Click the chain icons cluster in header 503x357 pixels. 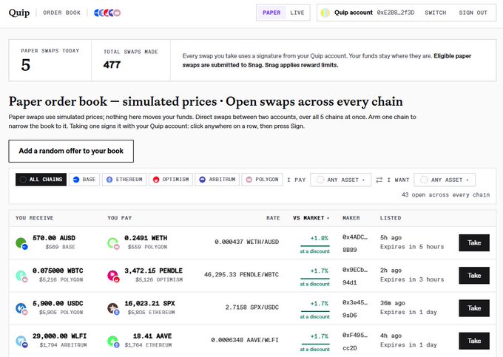pos(107,13)
